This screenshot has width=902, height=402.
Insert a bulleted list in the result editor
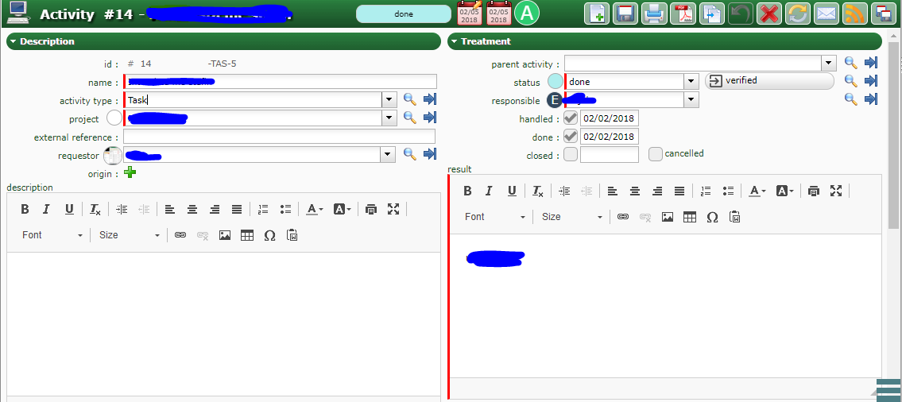[728, 191]
